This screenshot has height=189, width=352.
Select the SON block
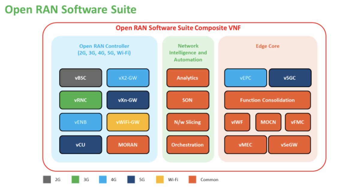pyautogui.click(x=187, y=100)
